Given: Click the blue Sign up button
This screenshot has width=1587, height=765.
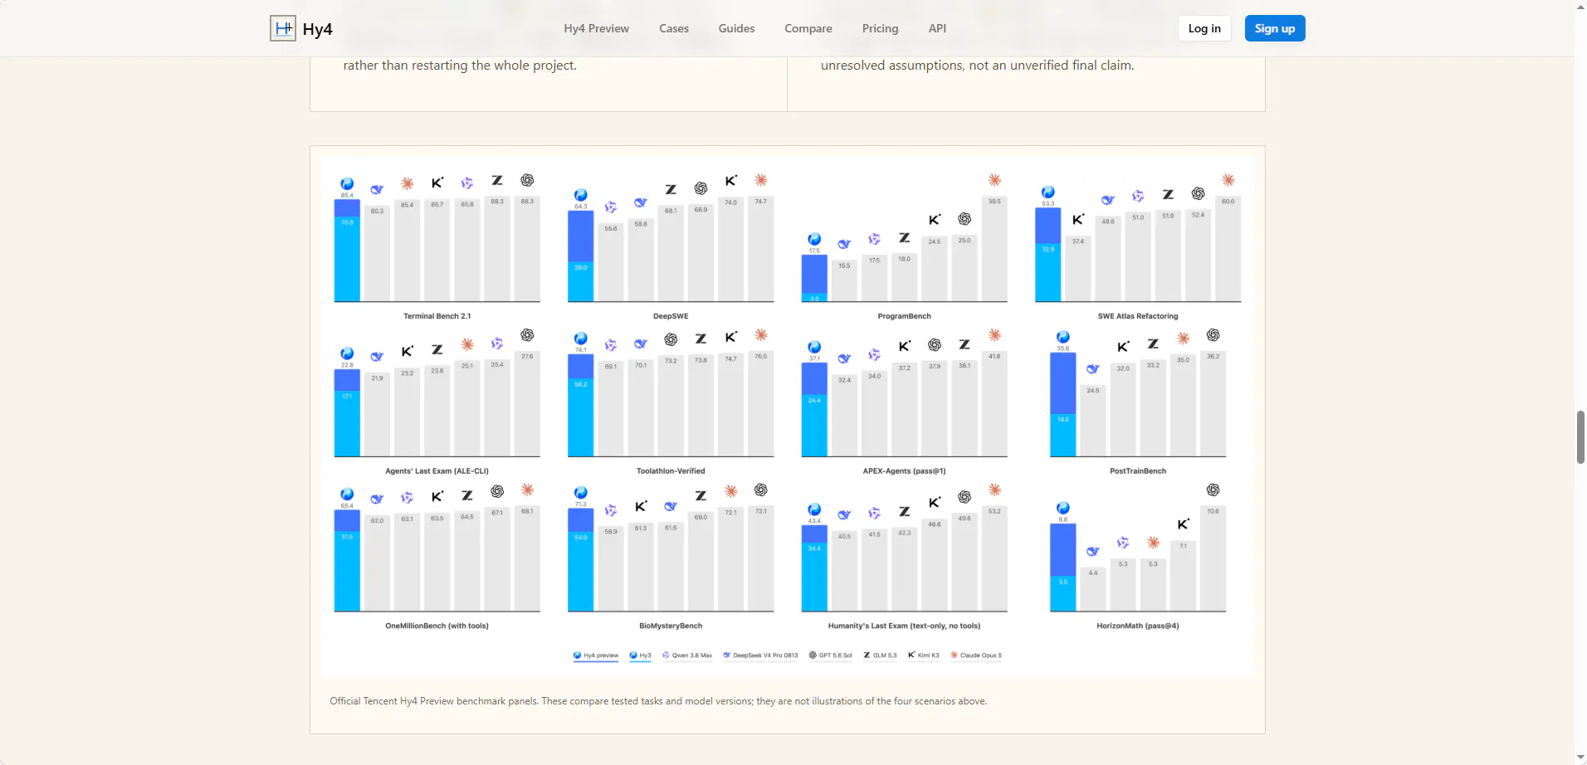Looking at the screenshot, I should [1275, 28].
